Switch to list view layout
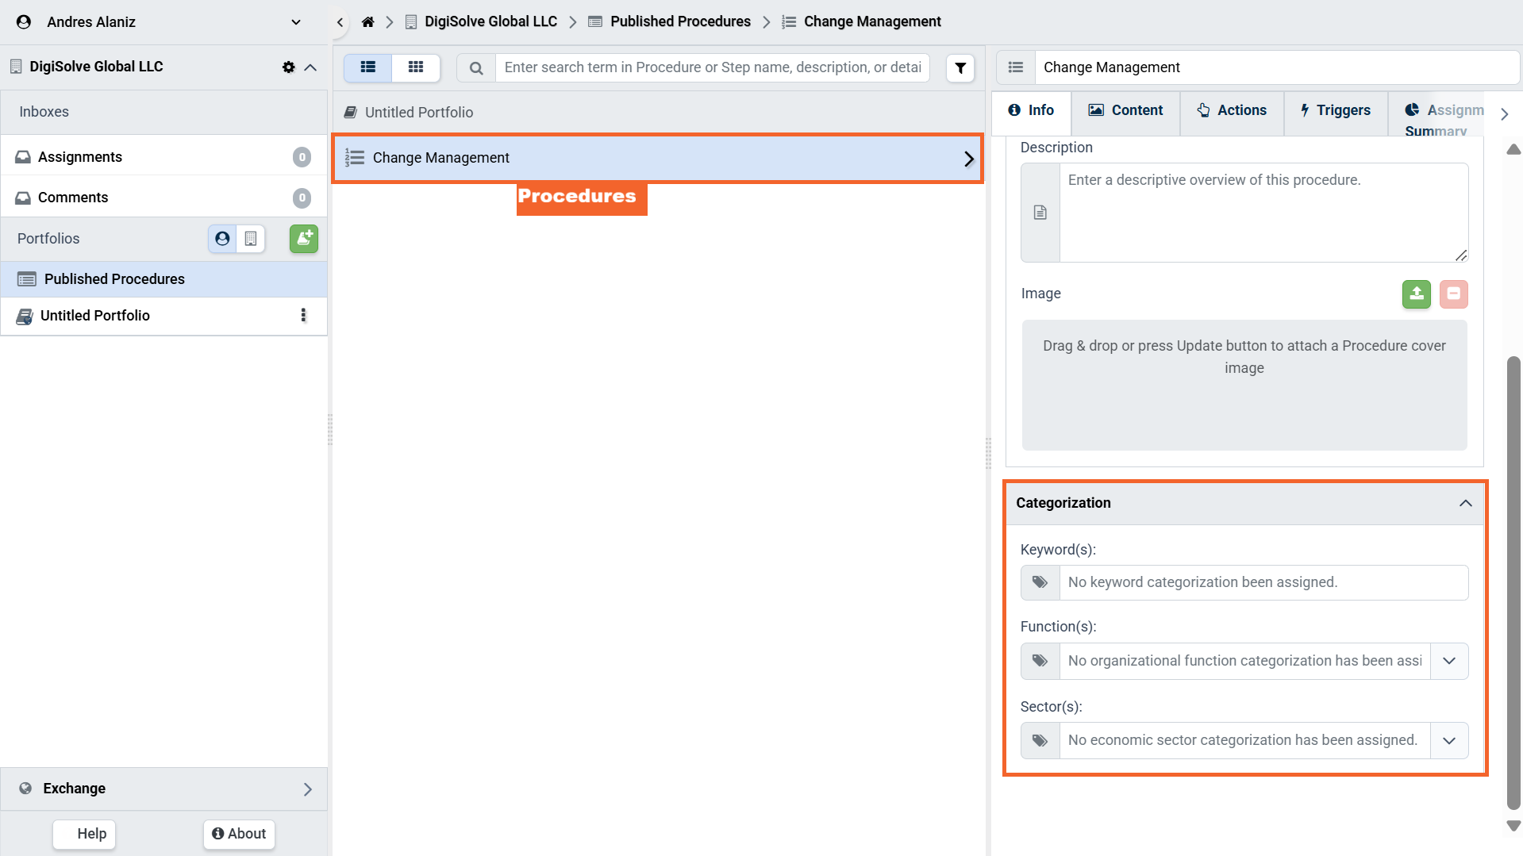Screen dimensions: 1523x856 click(368, 67)
